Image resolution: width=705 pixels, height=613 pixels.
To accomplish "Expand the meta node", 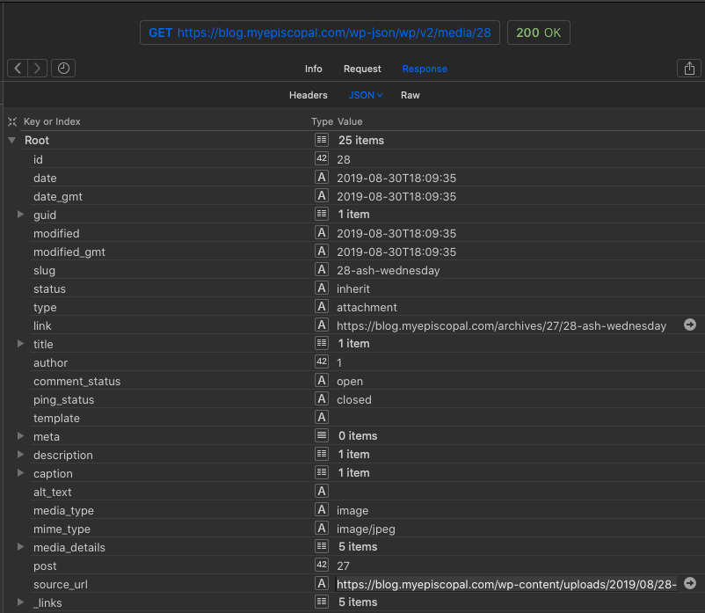I will pyautogui.click(x=20, y=436).
